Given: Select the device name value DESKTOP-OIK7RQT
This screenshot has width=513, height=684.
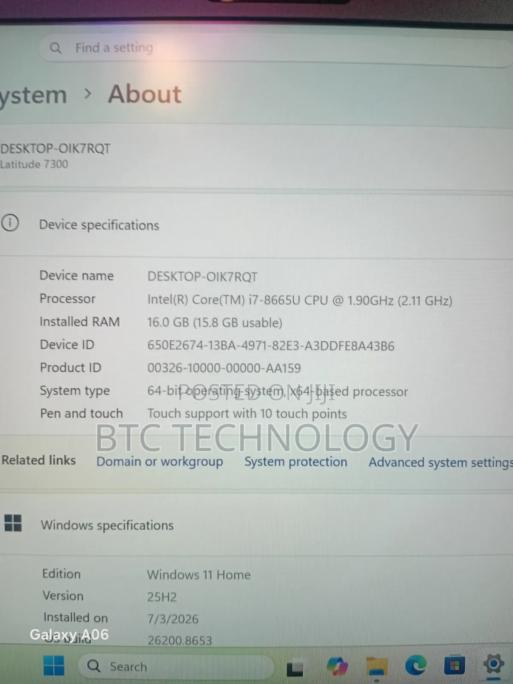Looking at the screenshot, I should point(202,277).
